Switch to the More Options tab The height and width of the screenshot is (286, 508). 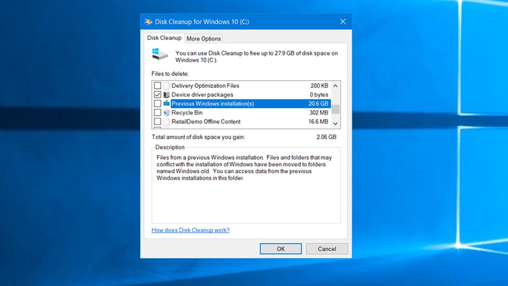203,39
